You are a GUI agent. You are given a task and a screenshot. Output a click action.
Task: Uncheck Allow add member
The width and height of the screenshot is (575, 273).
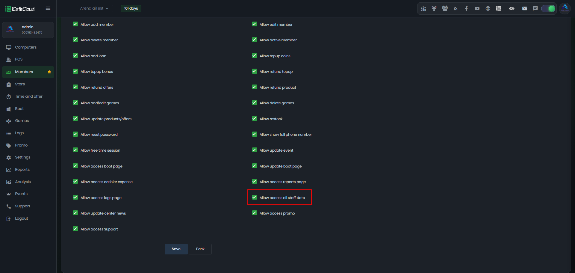[75, 24]
